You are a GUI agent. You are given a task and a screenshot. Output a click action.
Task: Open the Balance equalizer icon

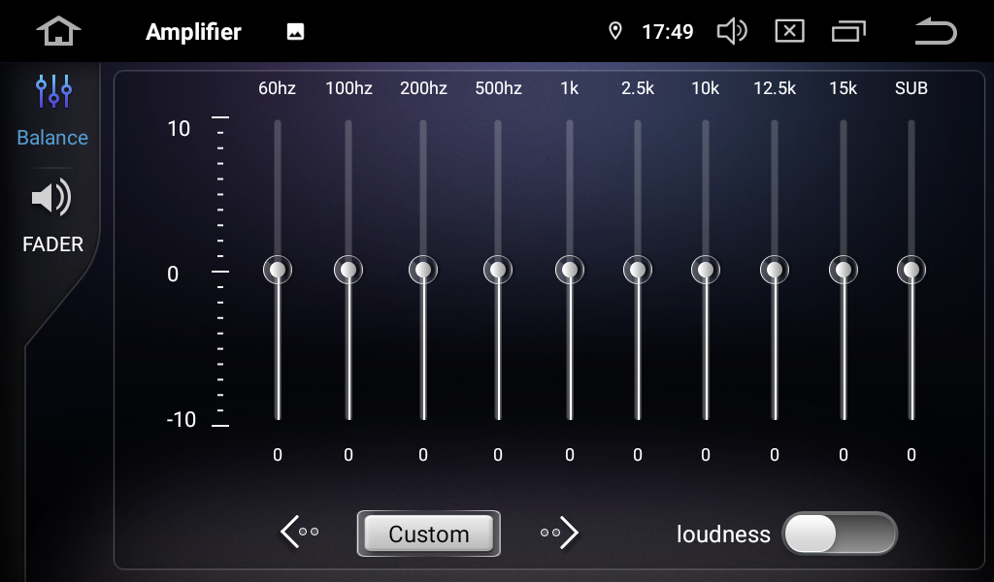[53, 92]
